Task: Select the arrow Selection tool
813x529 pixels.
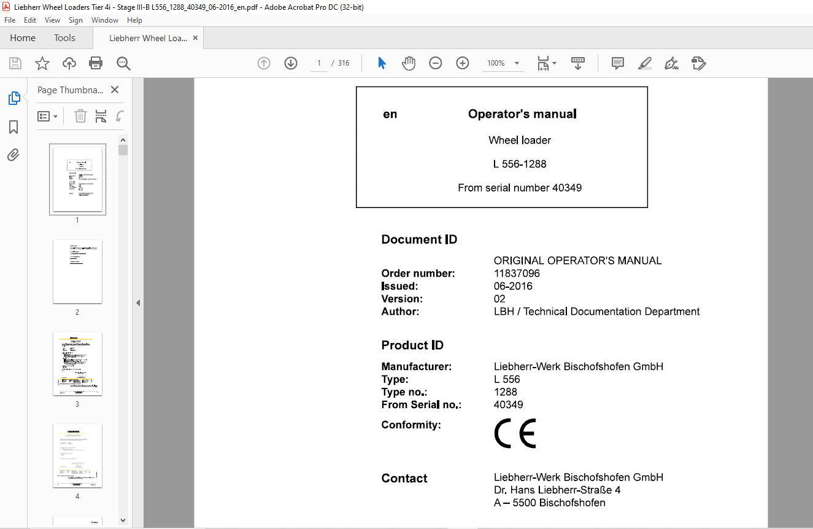Action: click(x=382, y=63)
